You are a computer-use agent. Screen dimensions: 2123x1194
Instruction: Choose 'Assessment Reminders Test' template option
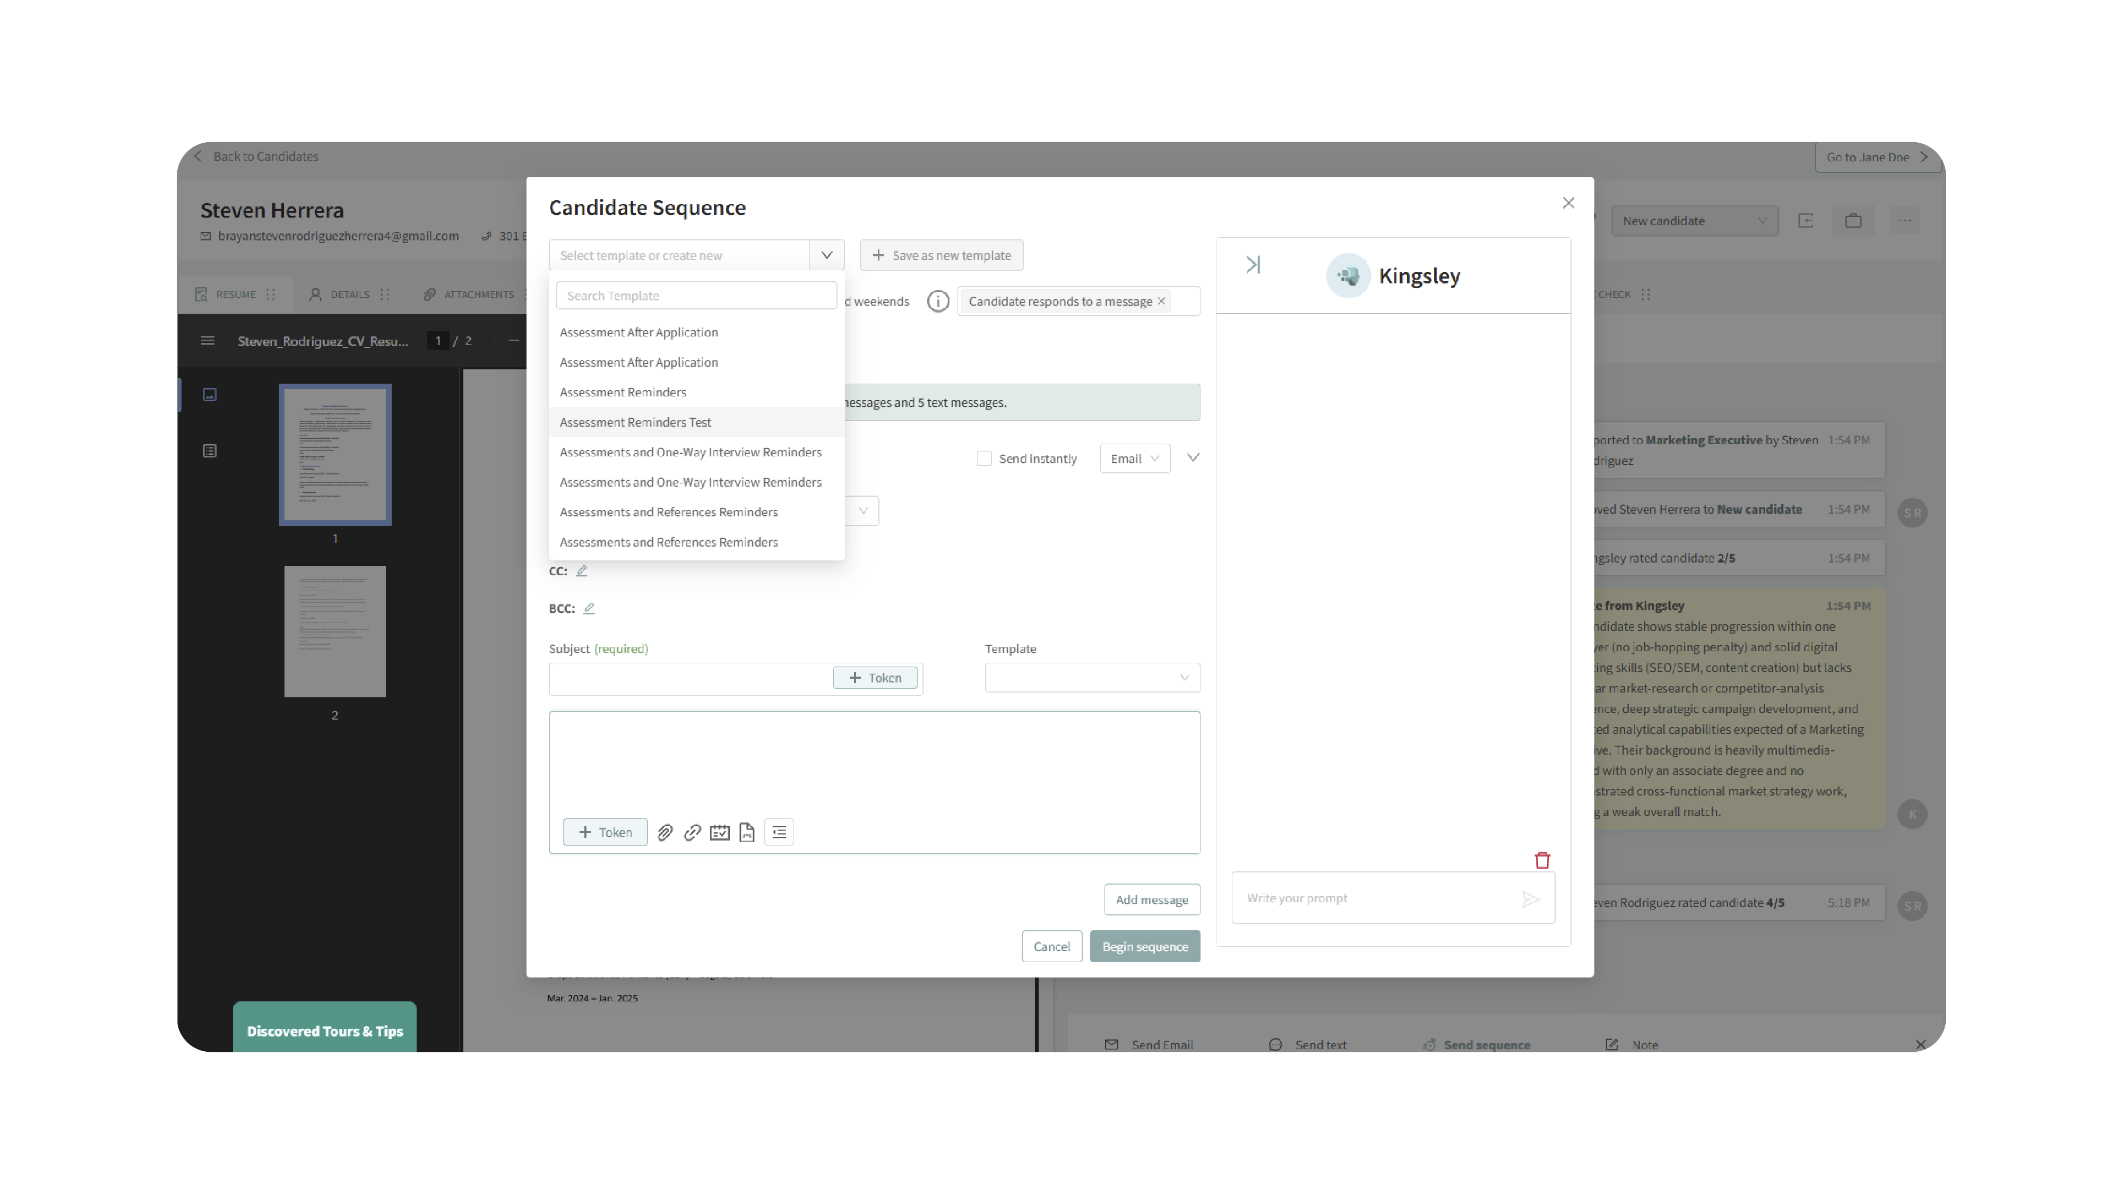pos(635,422)
